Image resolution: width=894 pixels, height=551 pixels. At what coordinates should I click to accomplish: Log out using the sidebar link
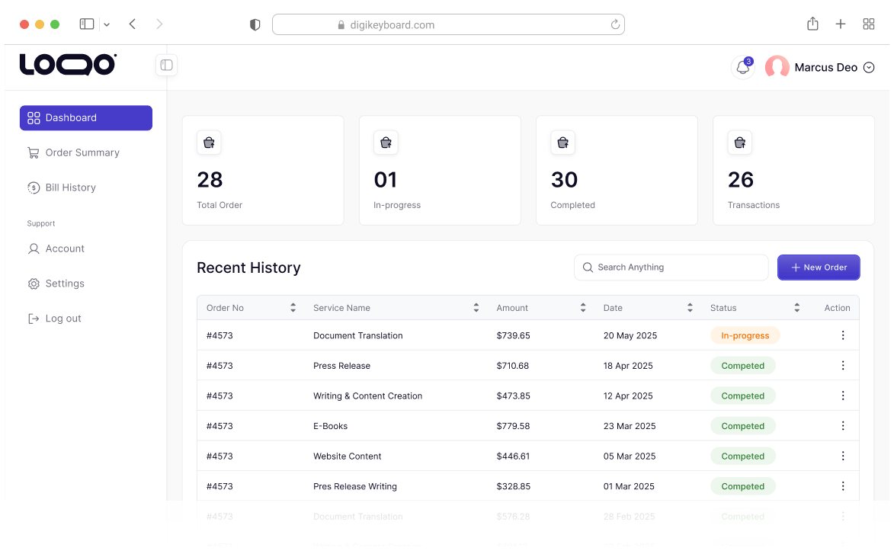pos(62,319)
